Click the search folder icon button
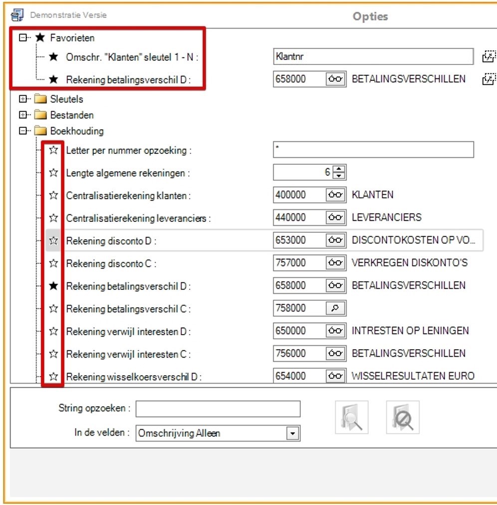This screenshot has height=505, width=497. click(351, 417)
